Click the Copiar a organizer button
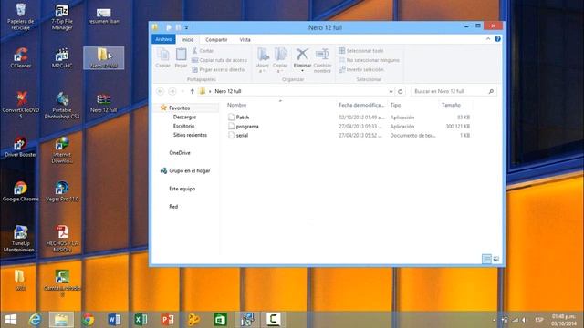 [280, 60]
